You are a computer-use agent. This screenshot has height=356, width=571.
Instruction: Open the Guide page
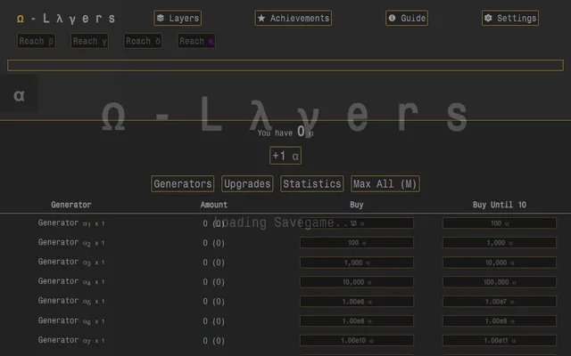407,18
